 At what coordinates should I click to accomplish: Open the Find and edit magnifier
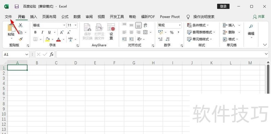[251, 26]
